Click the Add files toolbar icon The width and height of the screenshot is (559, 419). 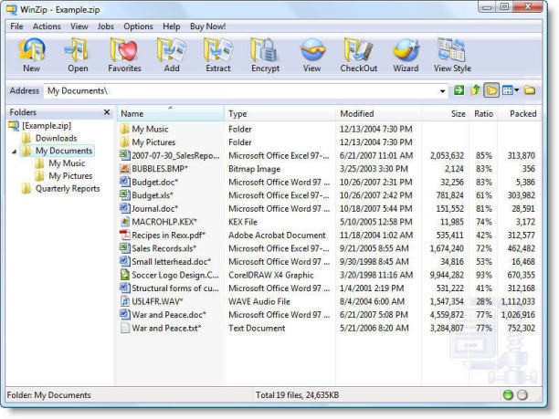171,54
